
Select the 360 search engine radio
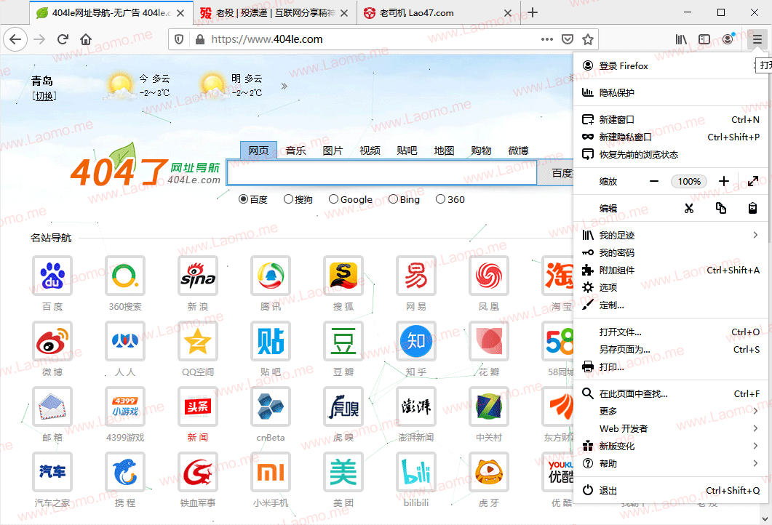440,199
